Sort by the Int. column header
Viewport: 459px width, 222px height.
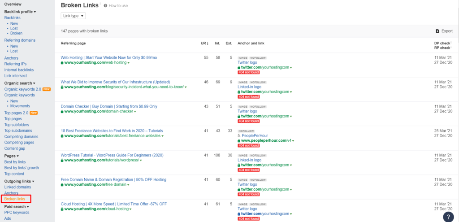pos(217,44)
